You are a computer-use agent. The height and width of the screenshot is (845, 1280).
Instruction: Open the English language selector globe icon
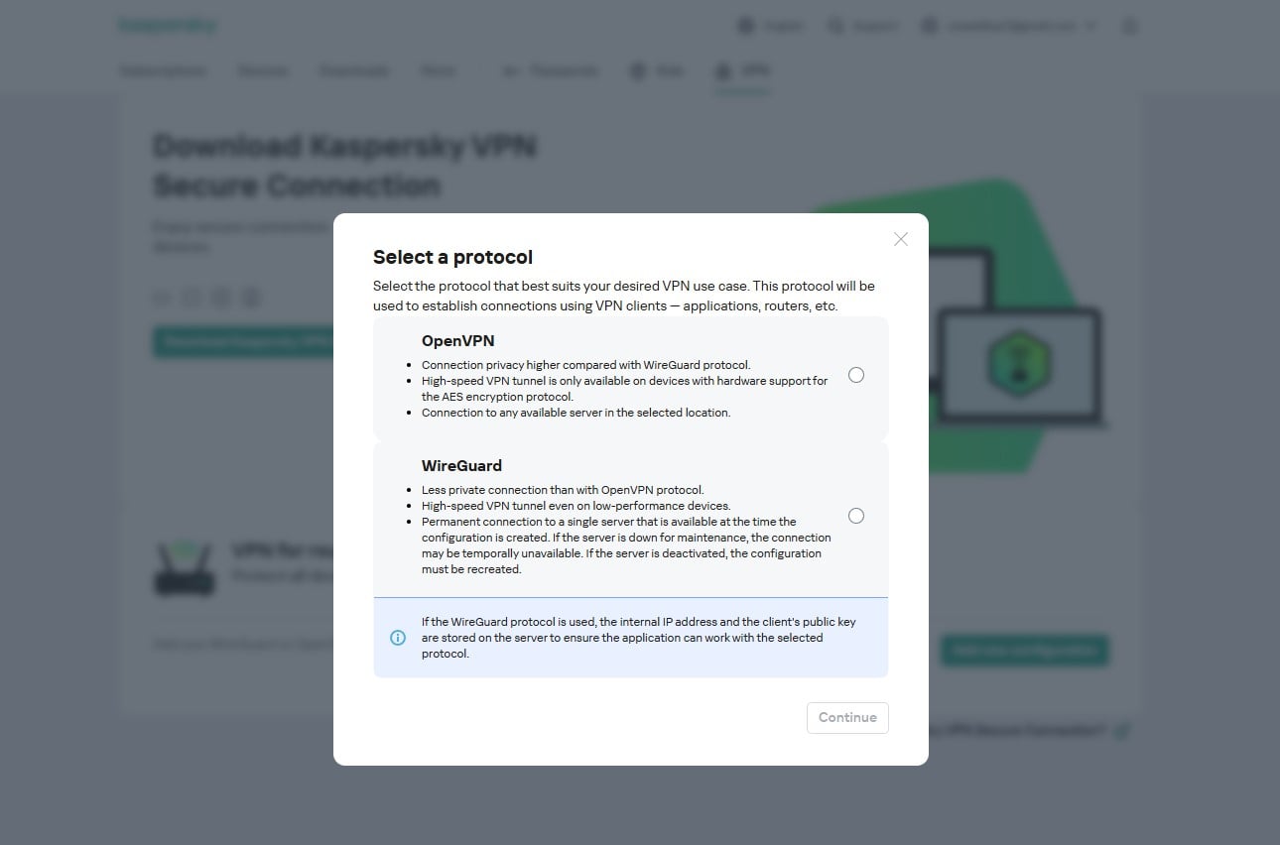click(747, 25)
